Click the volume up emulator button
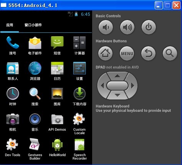Viewport: 182px width, 165px height. [127, 27]
